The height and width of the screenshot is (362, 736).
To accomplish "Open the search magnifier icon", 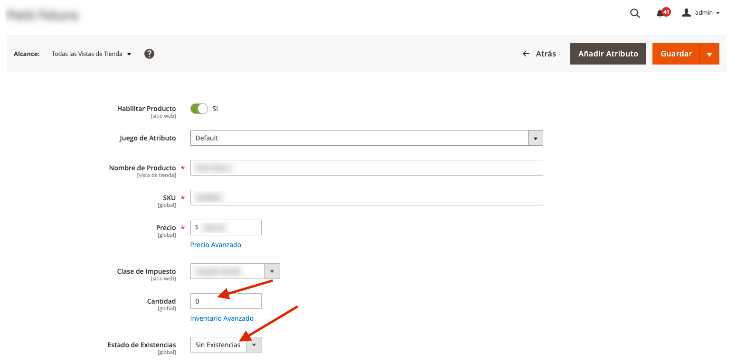I will pyautogui.click(x=635, y=13).
